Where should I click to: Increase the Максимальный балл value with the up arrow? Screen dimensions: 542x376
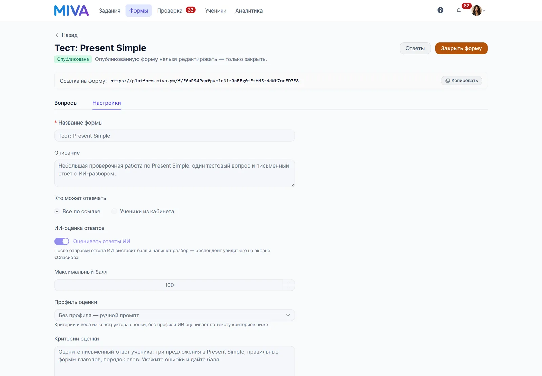coord(289,282)
